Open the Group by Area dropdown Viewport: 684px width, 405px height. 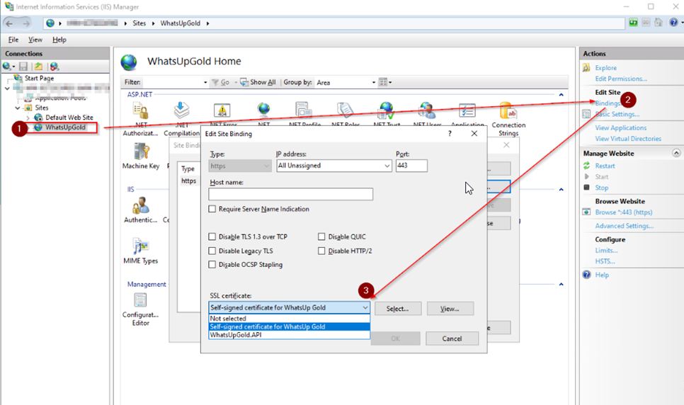[346, 82]
